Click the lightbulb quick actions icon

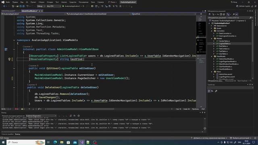[x=9, y=59]
